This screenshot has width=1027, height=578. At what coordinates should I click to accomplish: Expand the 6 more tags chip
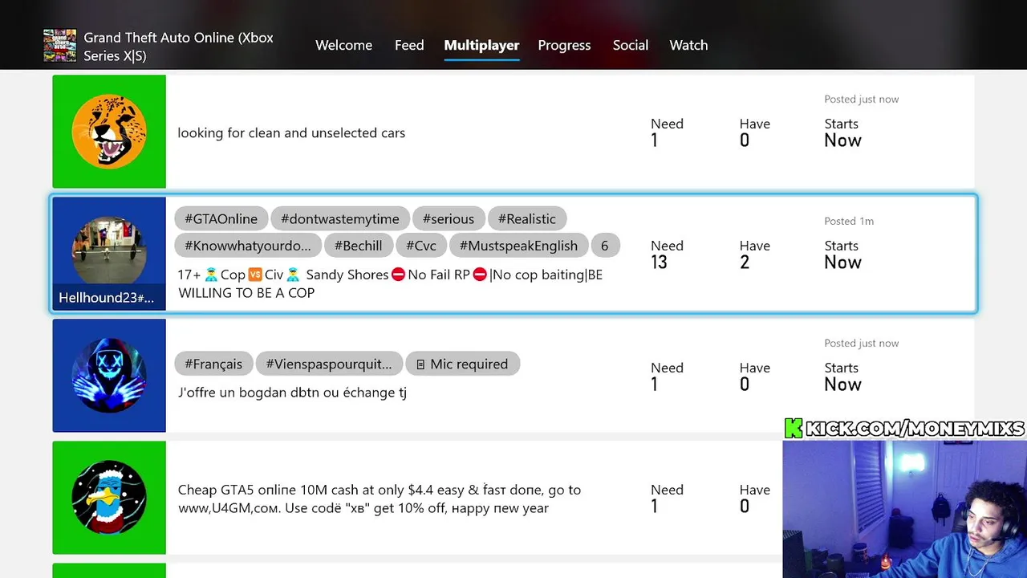click(605, 246)
